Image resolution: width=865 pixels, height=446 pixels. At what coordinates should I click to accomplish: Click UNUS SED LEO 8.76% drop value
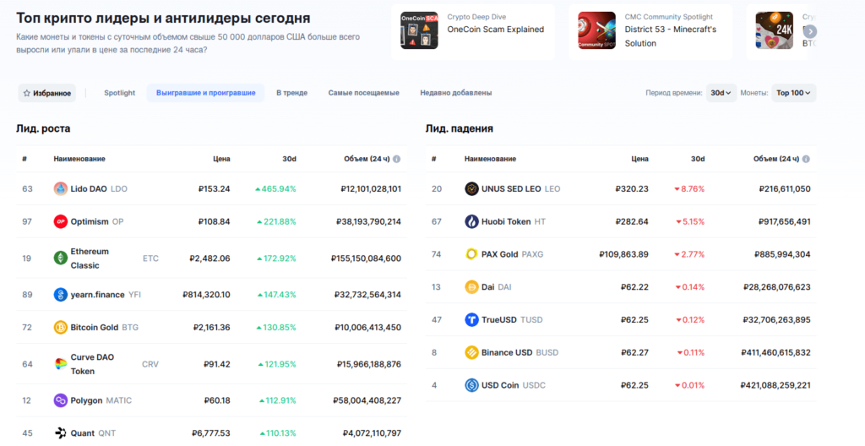click(x=689, y=188)
